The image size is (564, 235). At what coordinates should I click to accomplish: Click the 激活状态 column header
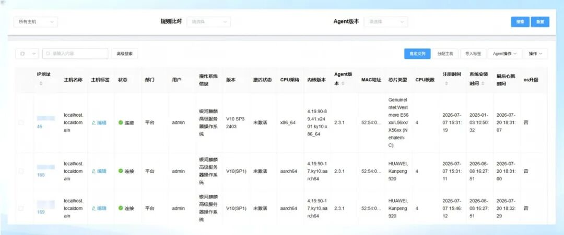(262, 80)
